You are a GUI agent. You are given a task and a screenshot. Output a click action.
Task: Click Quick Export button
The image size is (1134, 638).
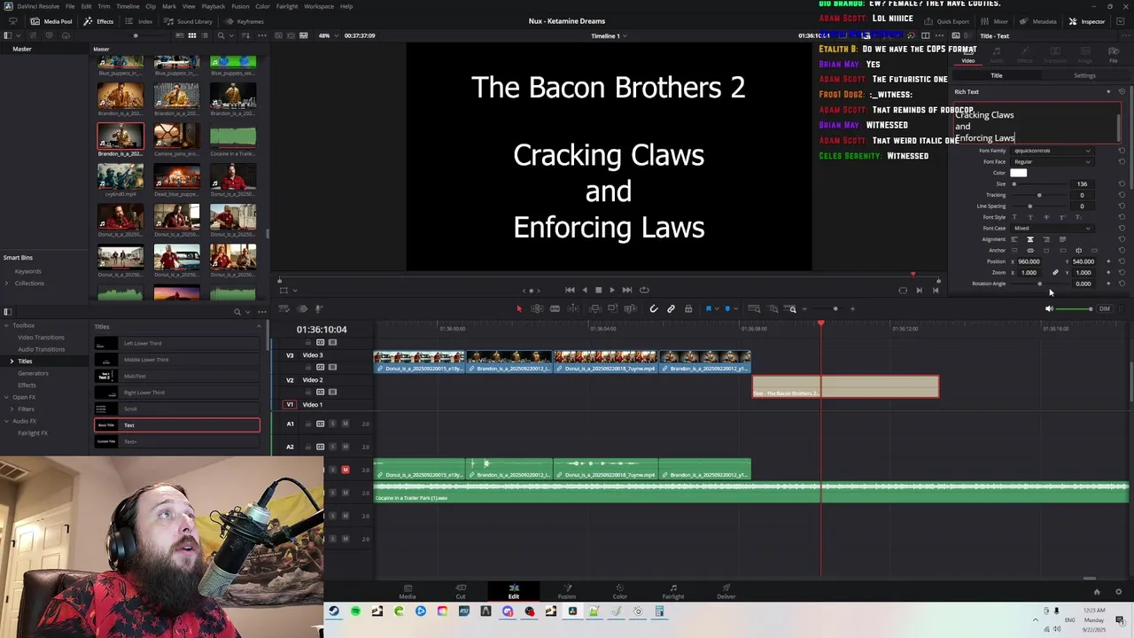947,21
